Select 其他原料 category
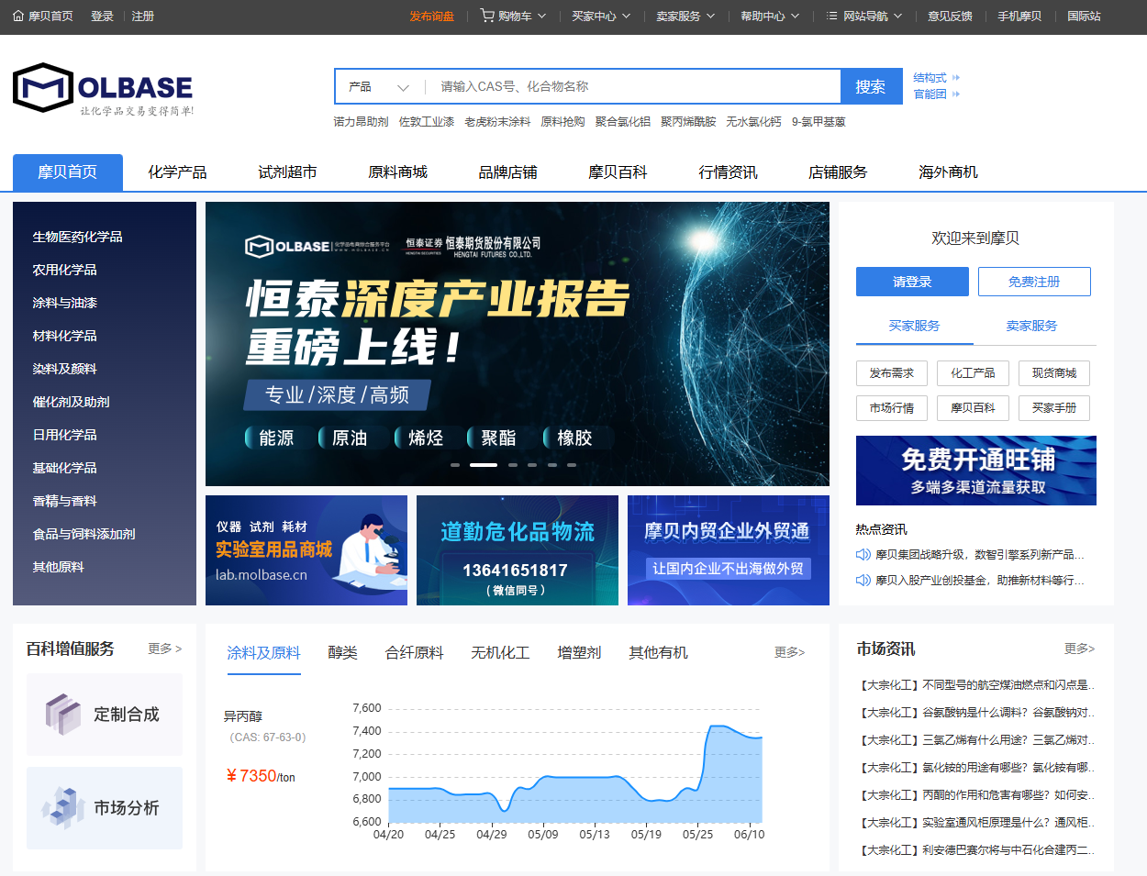 (58, 567)
